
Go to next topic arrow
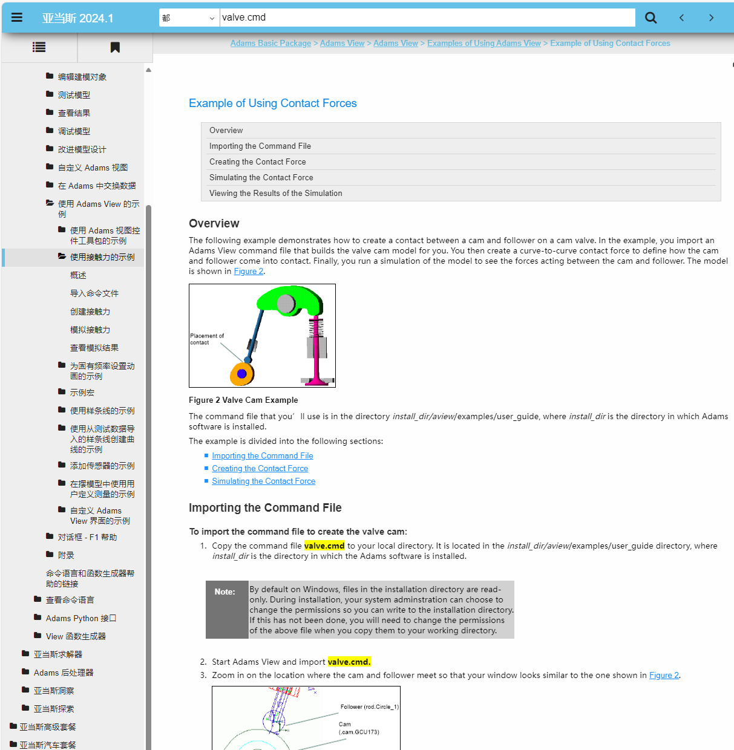coord(711,18)
